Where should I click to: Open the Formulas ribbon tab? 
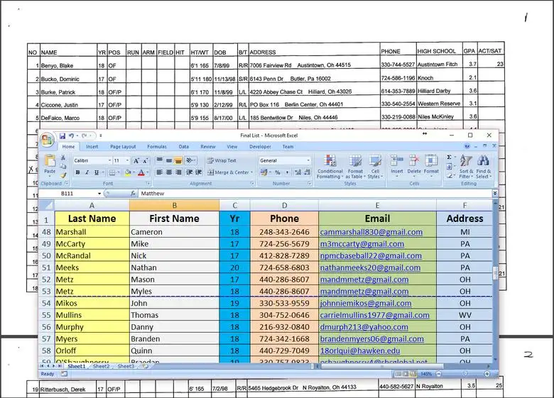(157, 146)
